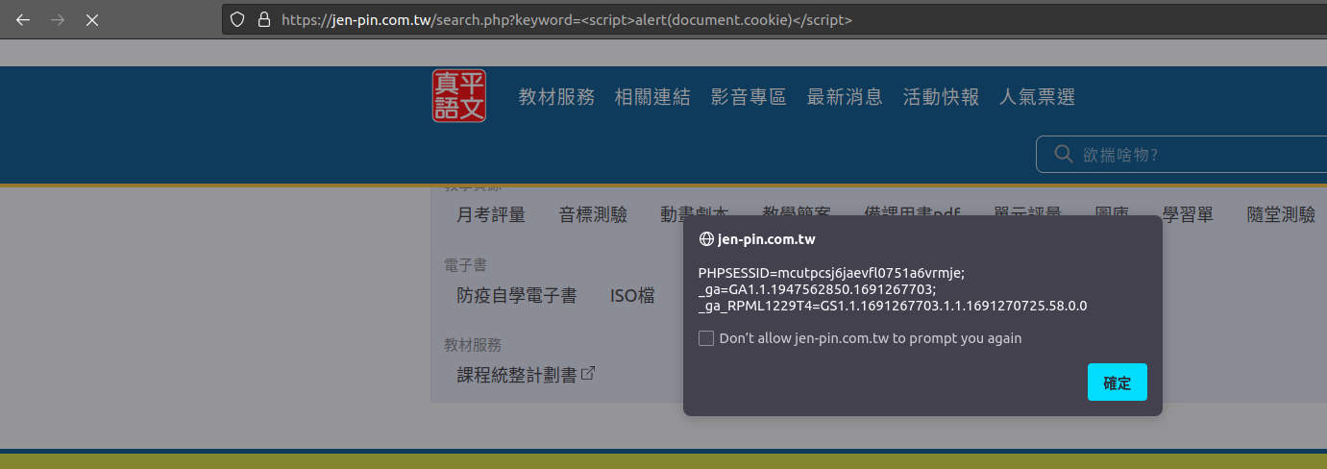Click the browser forward arrow

point(58,19)
